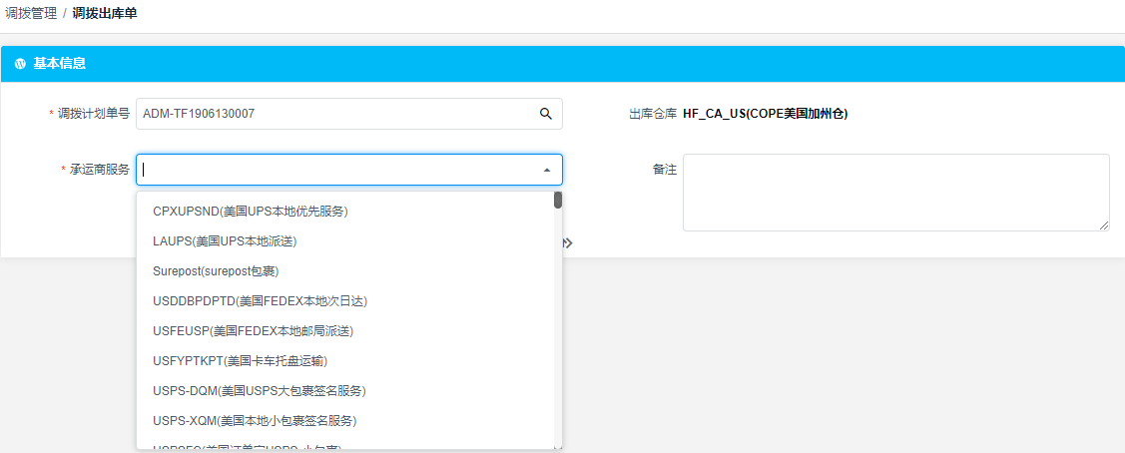Click the double chevron icon below carrier dropdown

pyautogui.click(x=568, y=243)
